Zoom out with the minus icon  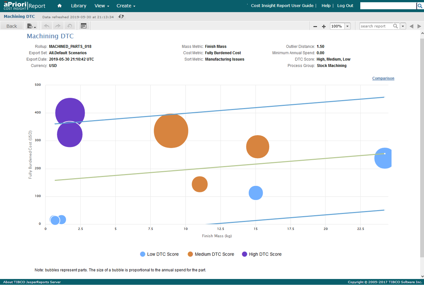pyautogui.click(x=315, y=26)
